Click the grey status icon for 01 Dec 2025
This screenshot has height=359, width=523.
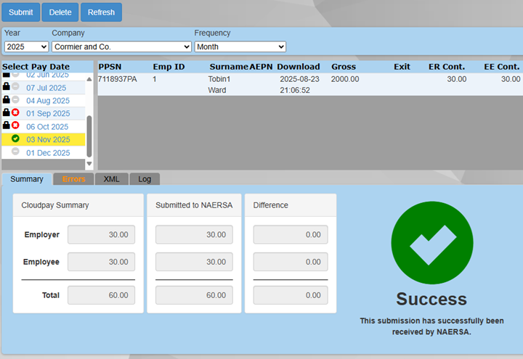tap(15, 152)
